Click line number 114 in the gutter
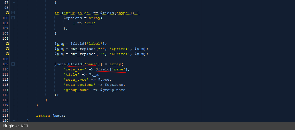This screenshot has height=130, width=295. coord(5,90)
